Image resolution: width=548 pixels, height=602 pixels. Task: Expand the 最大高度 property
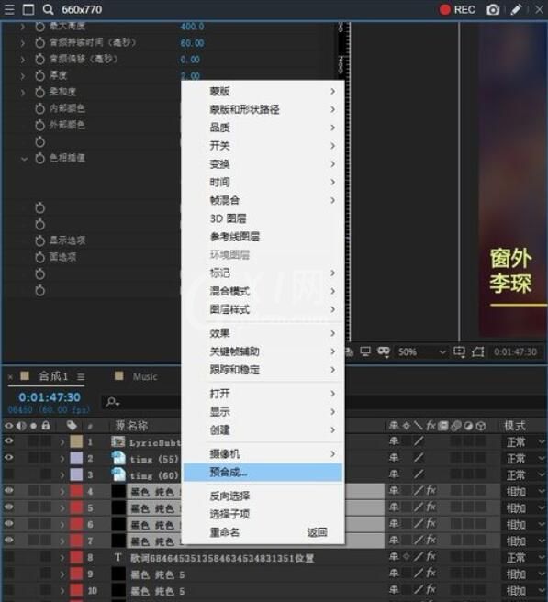(23, 27)
